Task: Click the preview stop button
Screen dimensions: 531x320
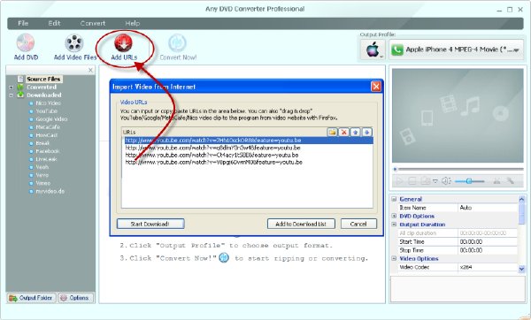Action: (x=412, y=181)
